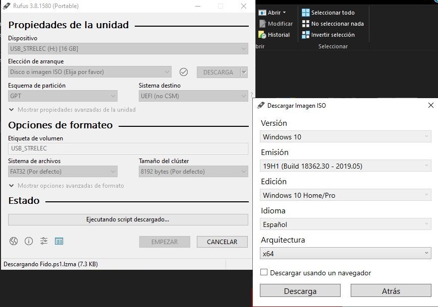Click the Propiedades de la unidad heading
The image size is (438, 307).
tap(69, 25)
